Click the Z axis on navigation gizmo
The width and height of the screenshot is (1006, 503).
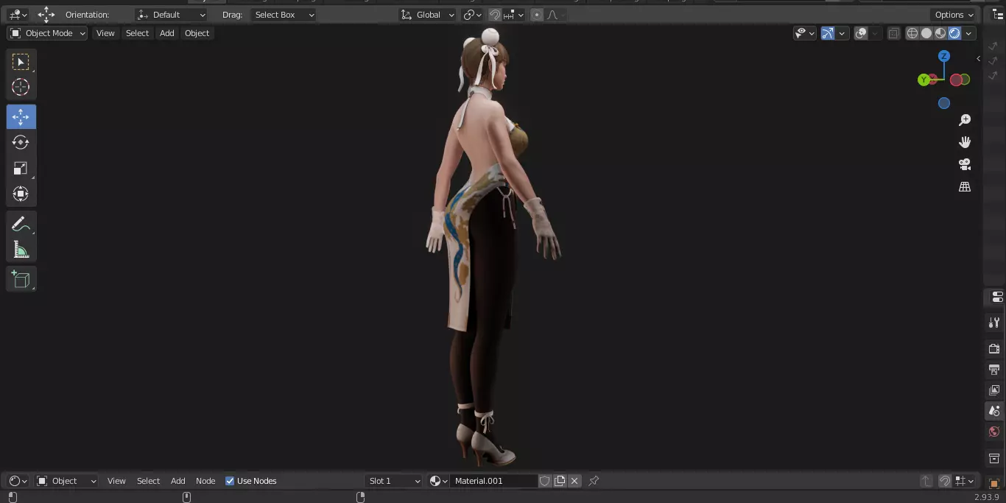(x=944, y=56)
